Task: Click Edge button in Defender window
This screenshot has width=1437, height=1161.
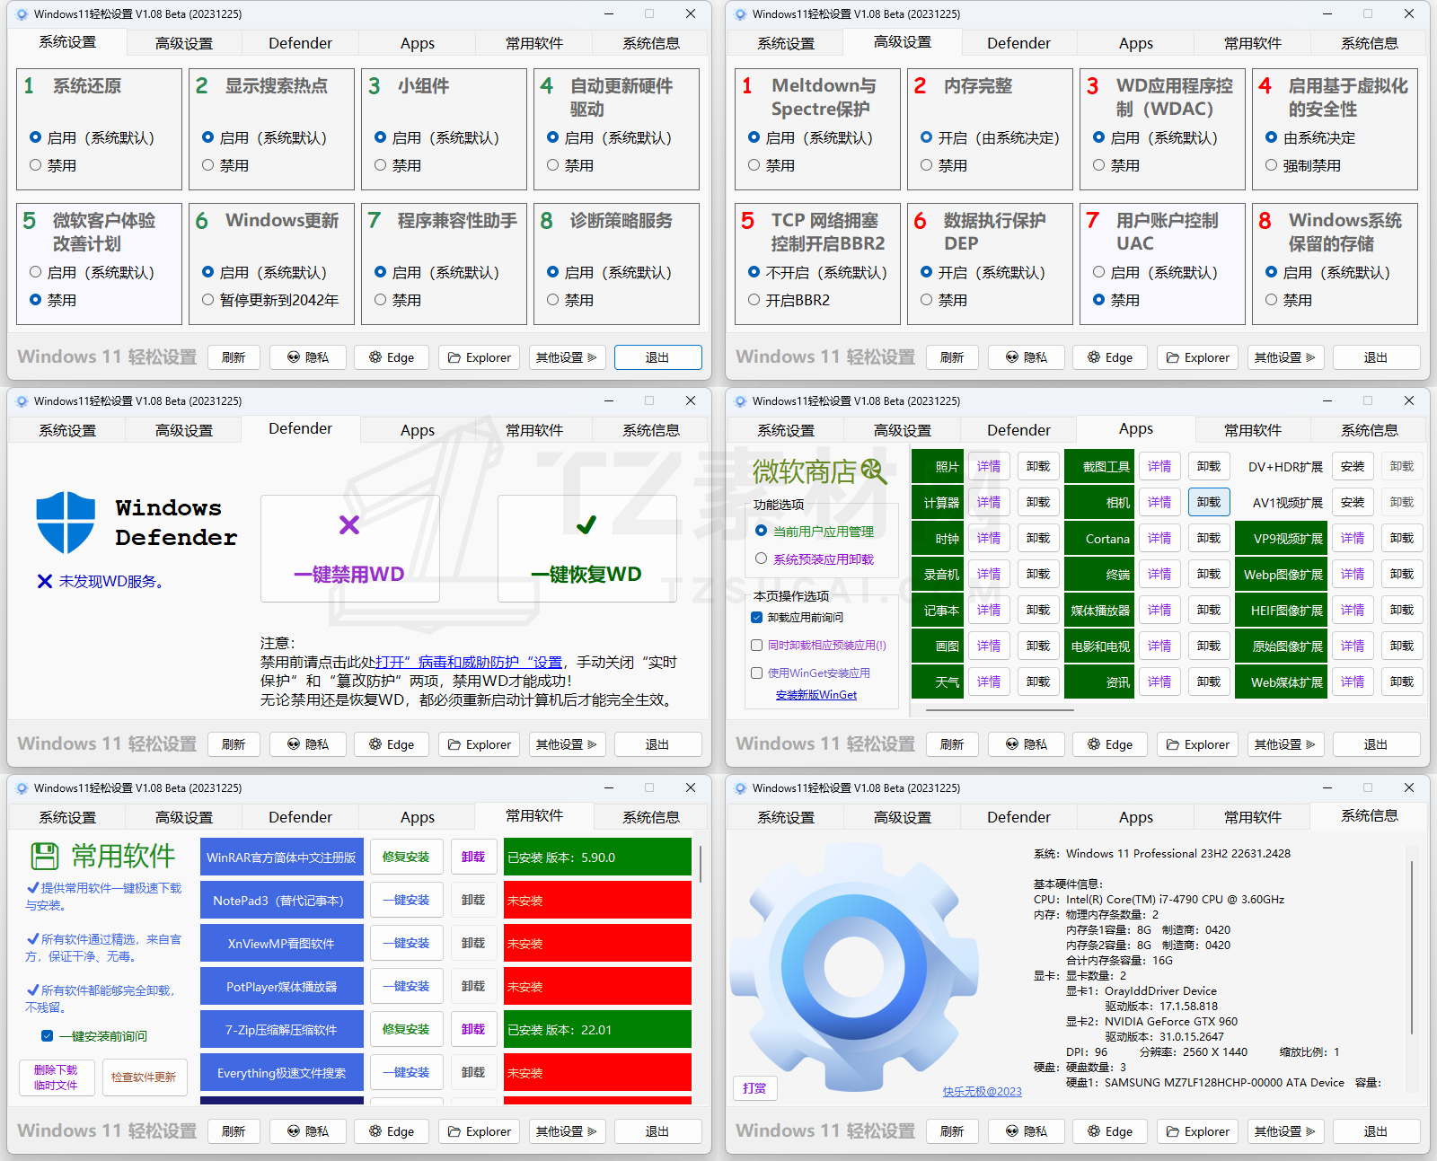Action: [392, 744]
